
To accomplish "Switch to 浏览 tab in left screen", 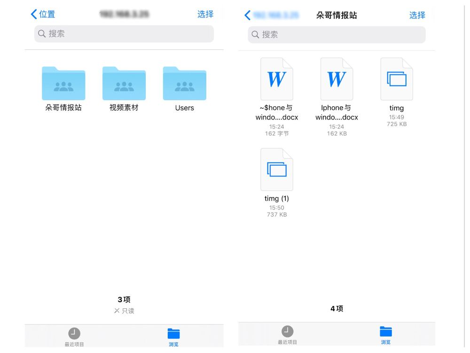I will pos(173,337).
